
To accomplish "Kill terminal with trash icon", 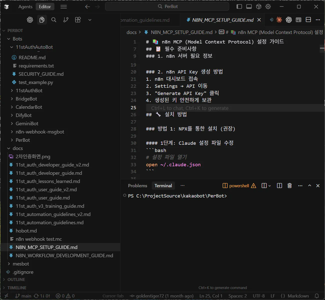I will click(290, 185).
